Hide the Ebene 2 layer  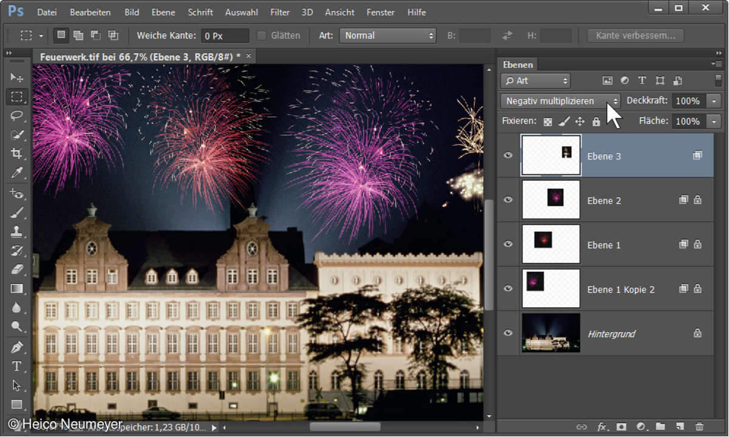pos(508,200)
